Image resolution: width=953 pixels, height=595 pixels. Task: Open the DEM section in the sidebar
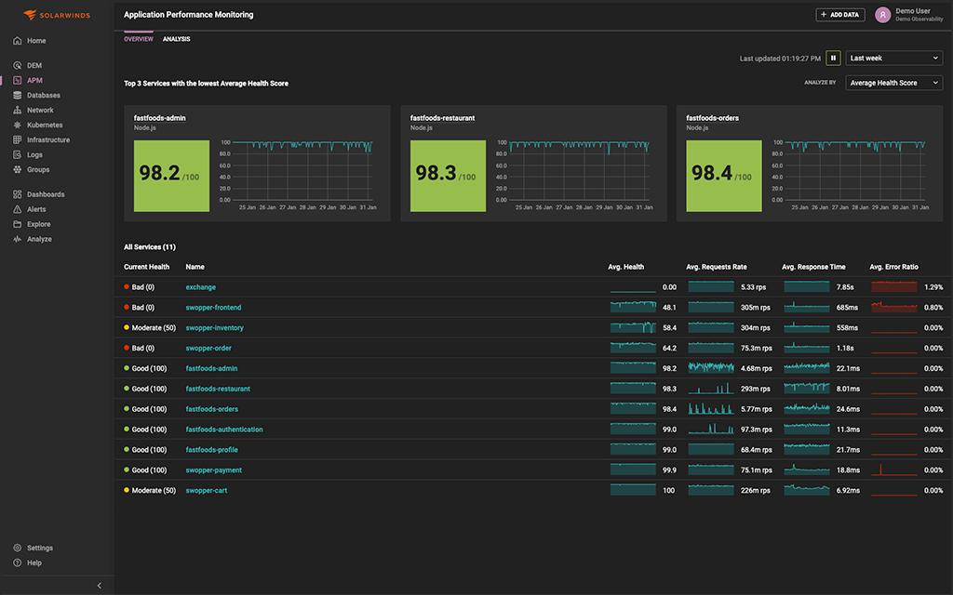pos(37,65)
